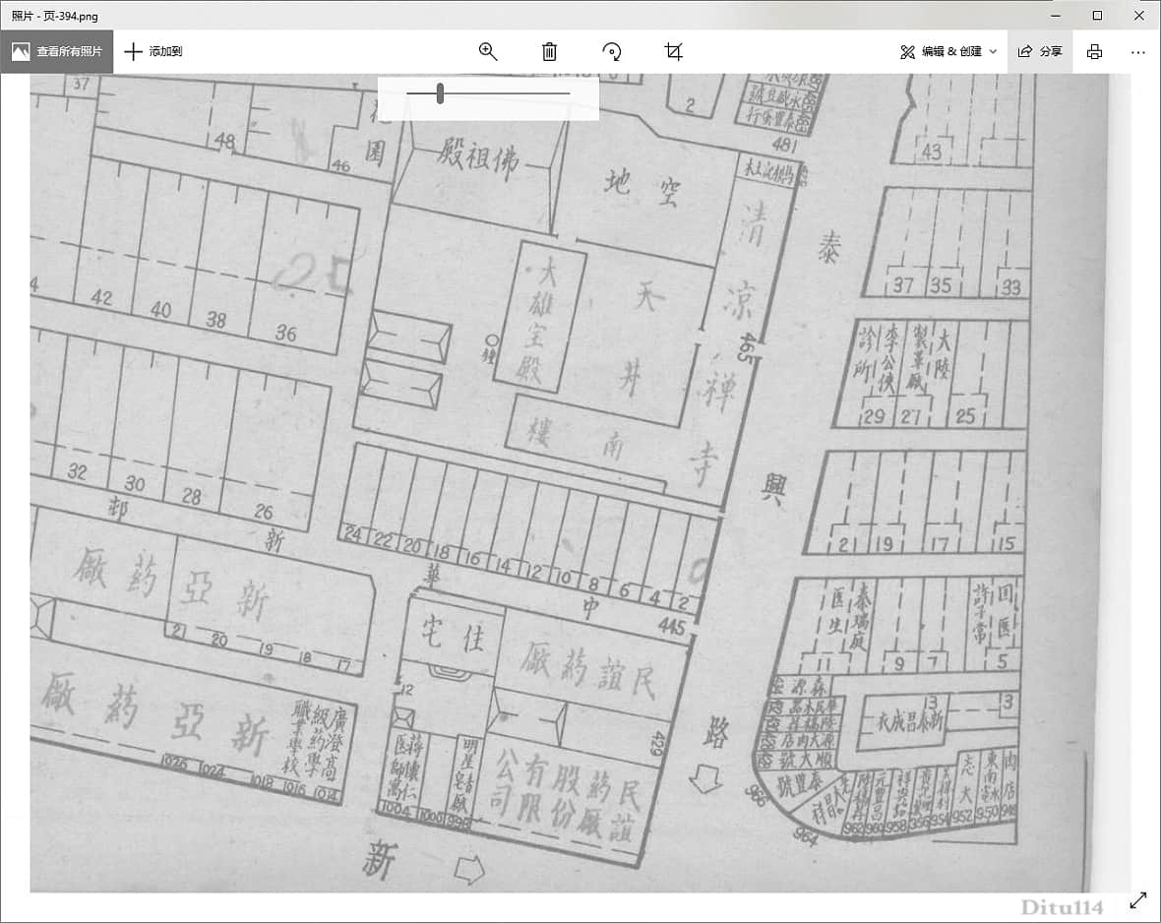This screenshot has height=923, width=1161.
Task: Open the three-dot more options menu
Action: click(x=1138, y=52)
